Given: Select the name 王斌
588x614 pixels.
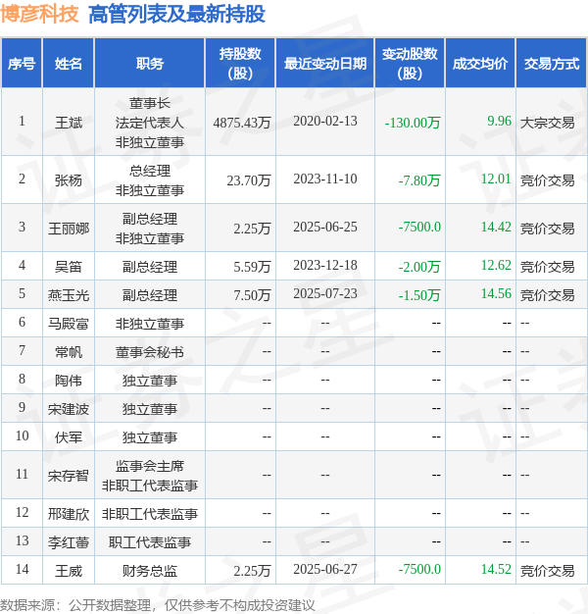Looking at the screenshot, I should click(69, 123).
